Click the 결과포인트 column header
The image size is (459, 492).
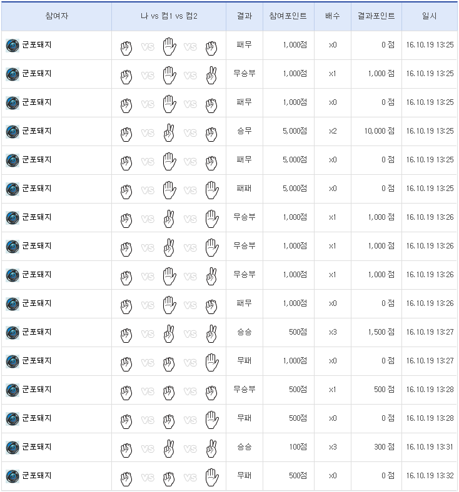click(376, 16)
